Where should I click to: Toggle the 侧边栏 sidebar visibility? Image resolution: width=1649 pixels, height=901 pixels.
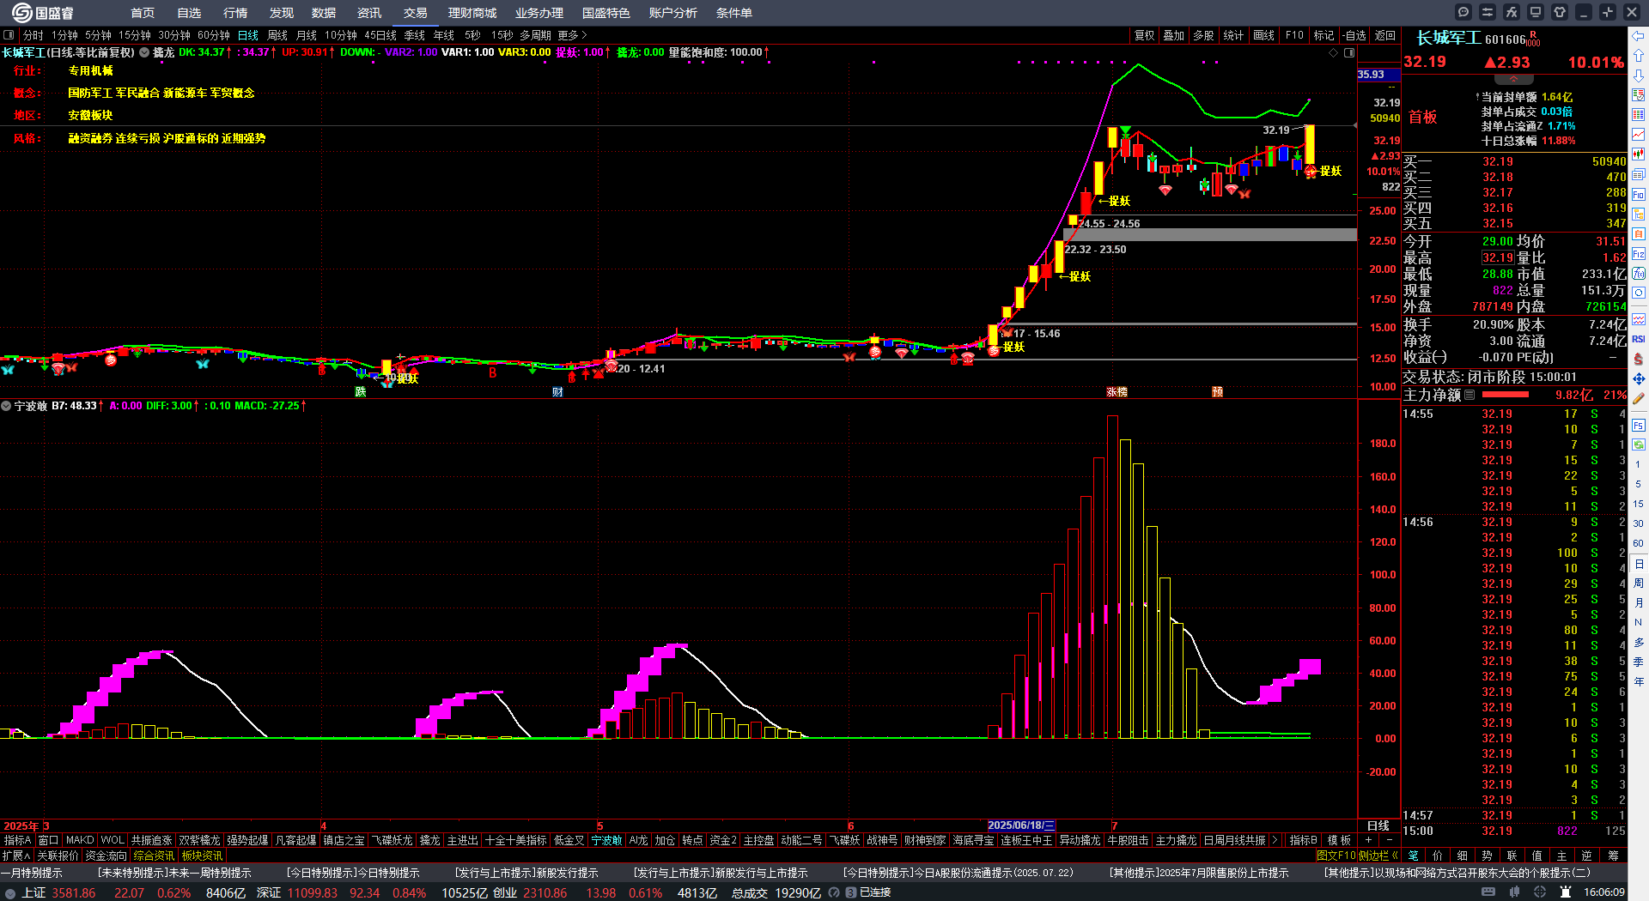pos(1378,856)
